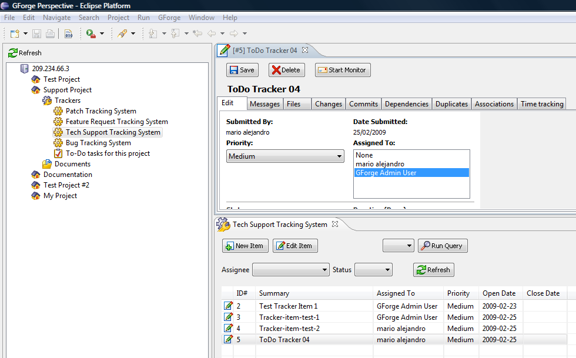Switch to the Time tracking tab

(x=542, y=104)
